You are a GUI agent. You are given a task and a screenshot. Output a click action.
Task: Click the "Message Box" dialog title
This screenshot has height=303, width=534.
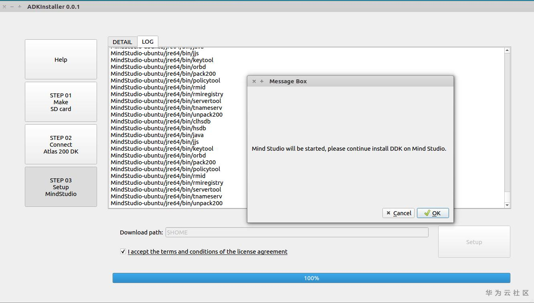288,81
